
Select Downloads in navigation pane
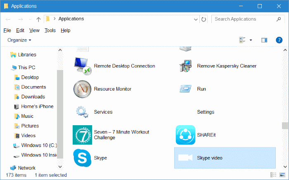33,97
